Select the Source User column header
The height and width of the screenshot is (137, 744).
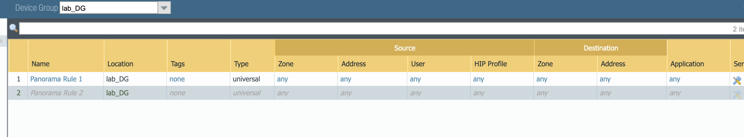point(418,64)
